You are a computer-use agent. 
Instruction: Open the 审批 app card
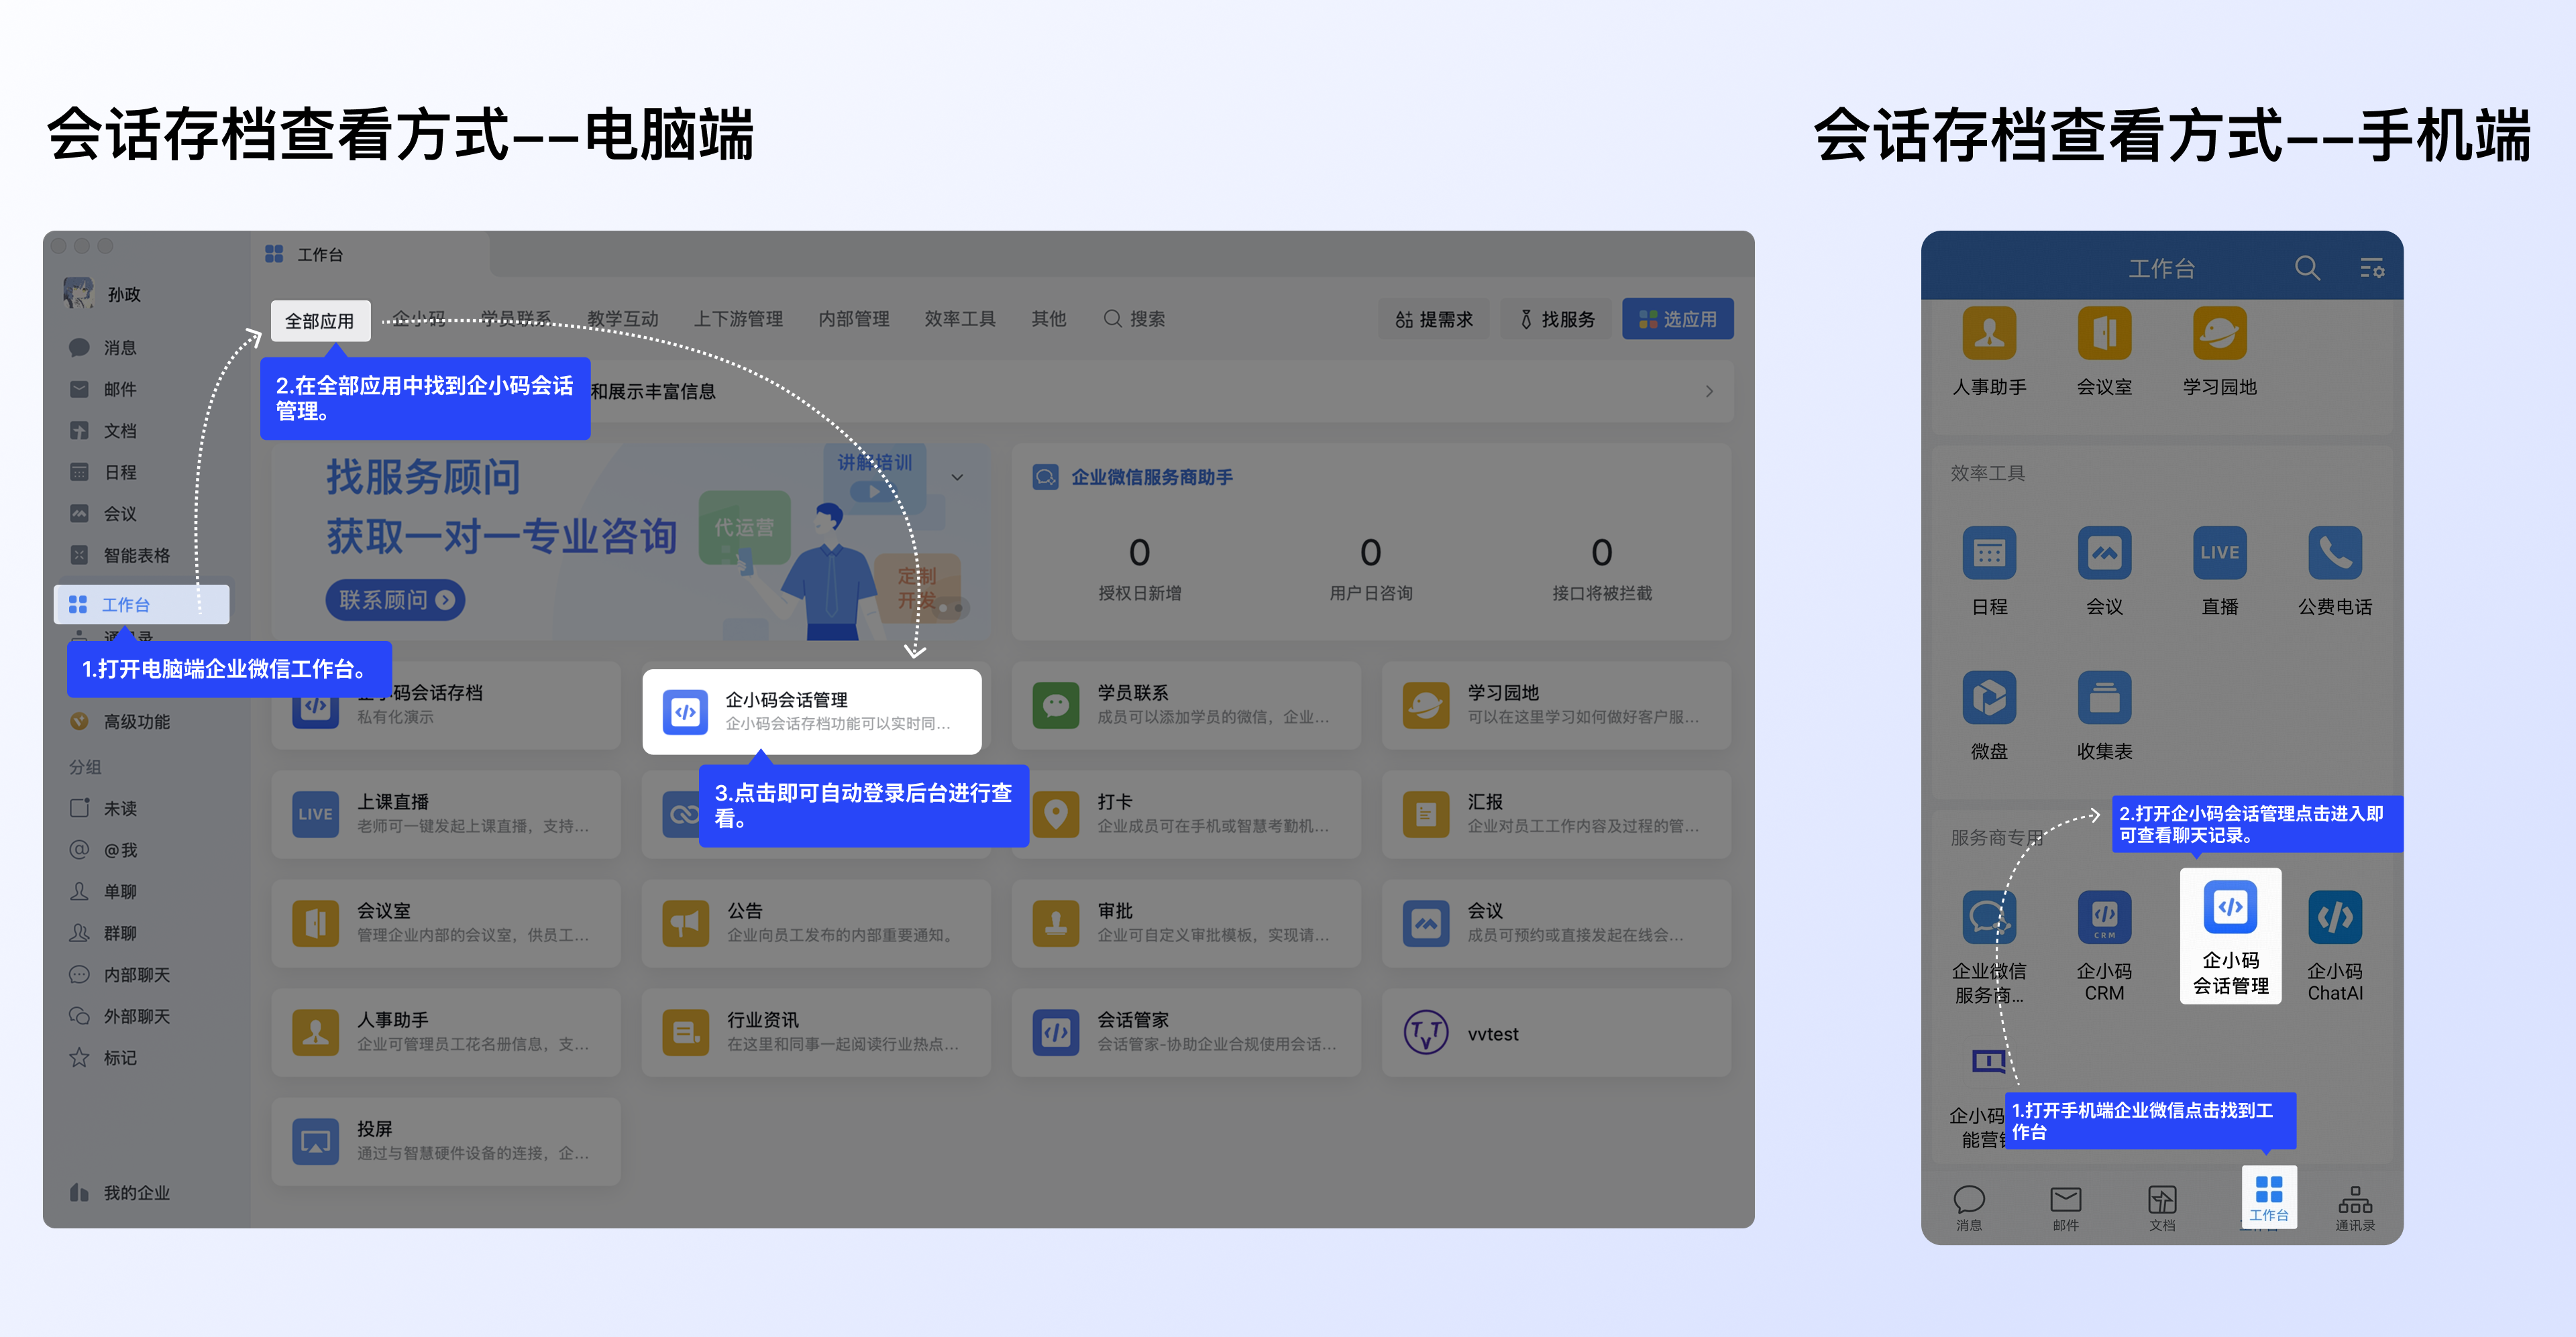1185,923
